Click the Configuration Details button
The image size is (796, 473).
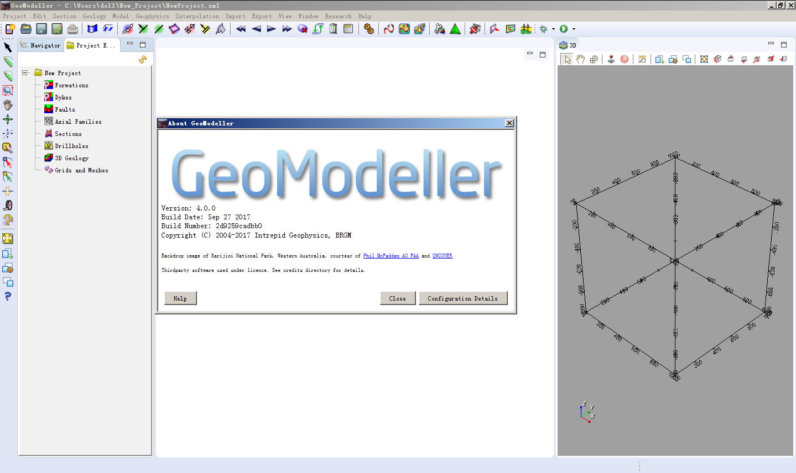click(463, 298)
